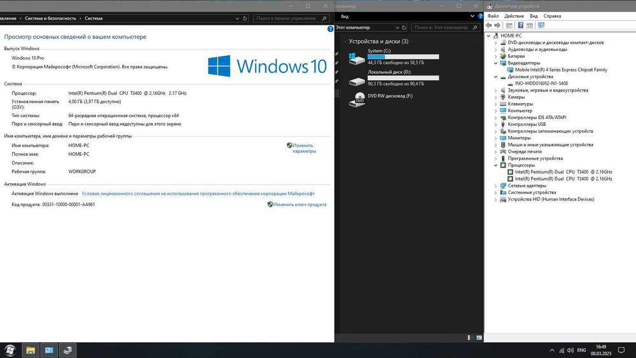Switch ENG input language indicator
The height and width of the screenshot is (358, 636).
pos(582,350)
